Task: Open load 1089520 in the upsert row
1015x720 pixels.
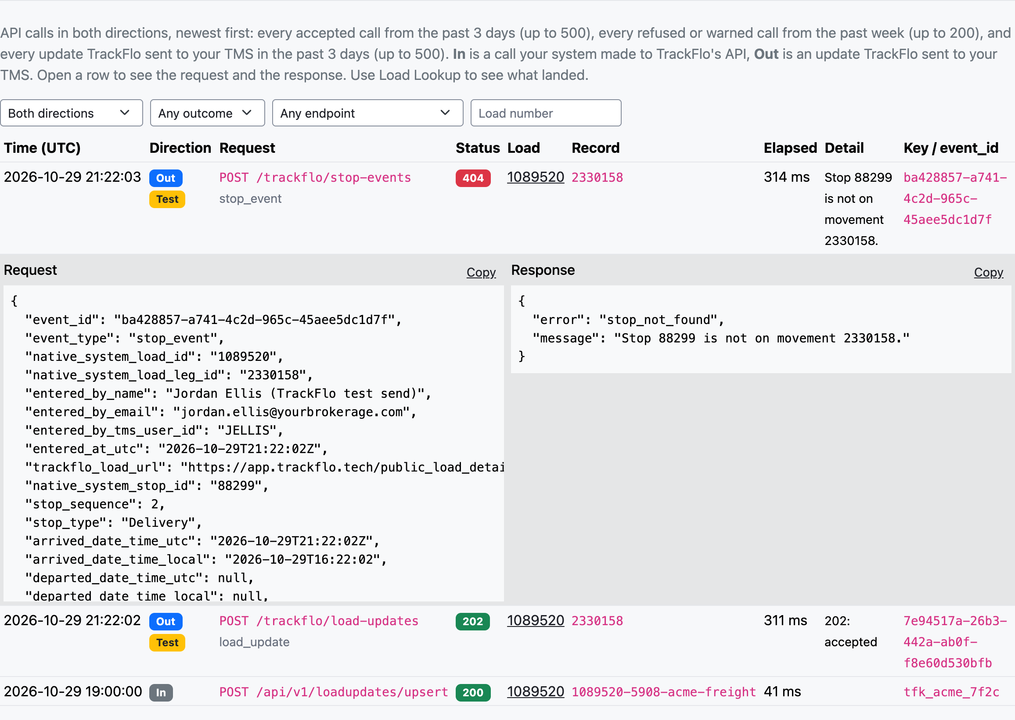Action: point(536,691)
